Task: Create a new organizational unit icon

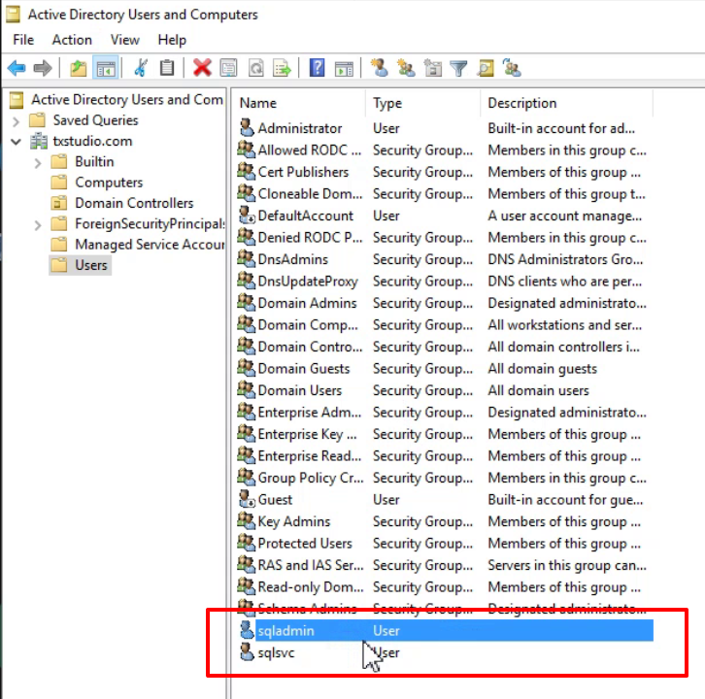Action: 432,68
